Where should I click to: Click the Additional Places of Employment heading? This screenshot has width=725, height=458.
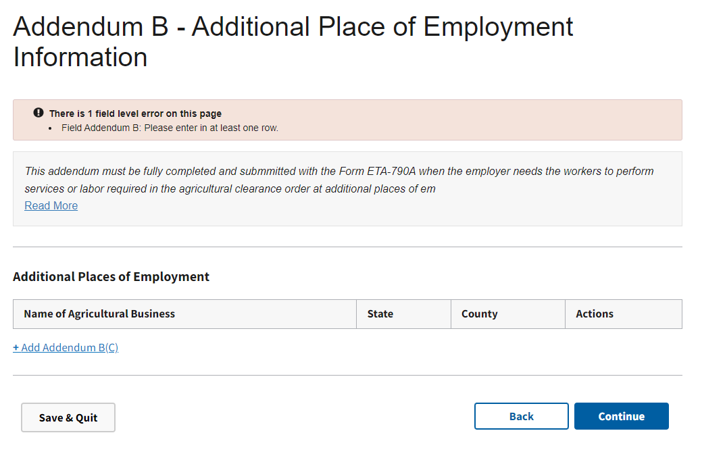point(111,276)
